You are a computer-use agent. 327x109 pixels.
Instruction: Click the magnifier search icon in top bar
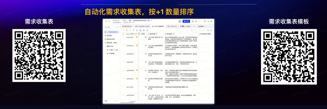click(205, 21)
